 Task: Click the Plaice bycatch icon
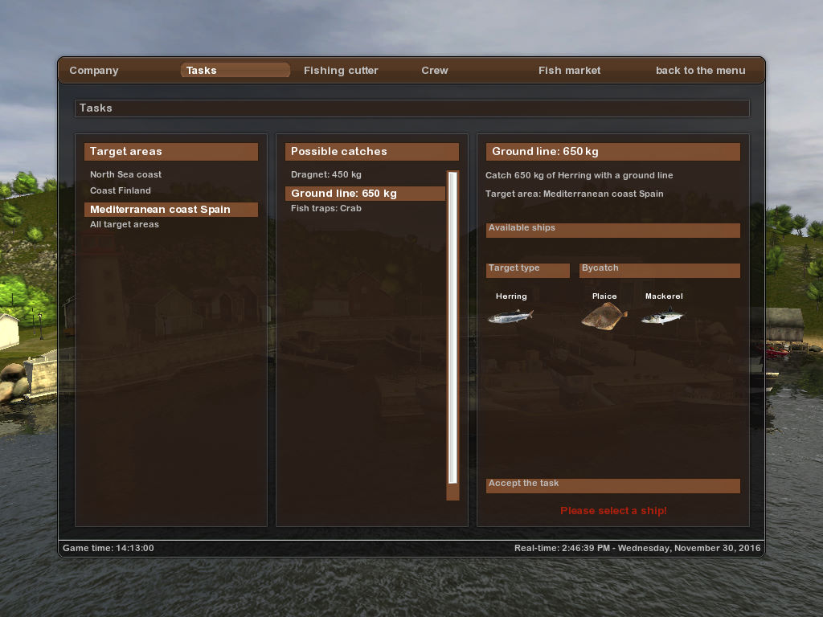tap(604, 317)
